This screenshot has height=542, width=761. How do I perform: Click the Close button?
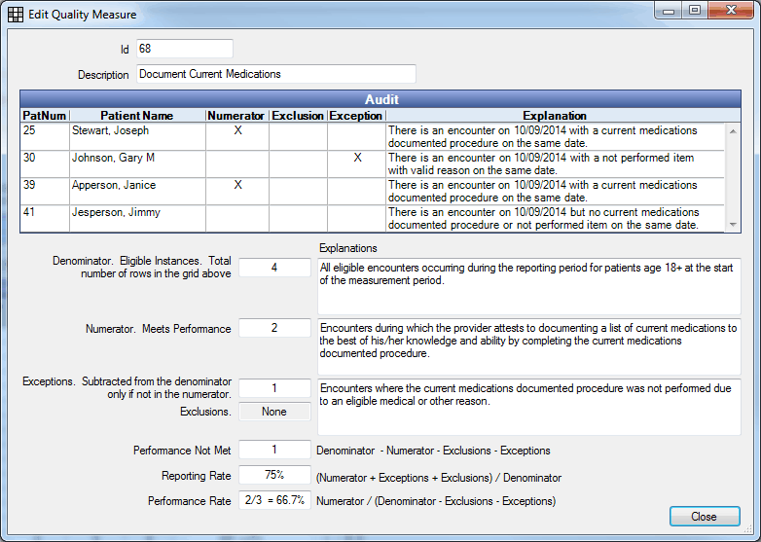pos(704,517)
